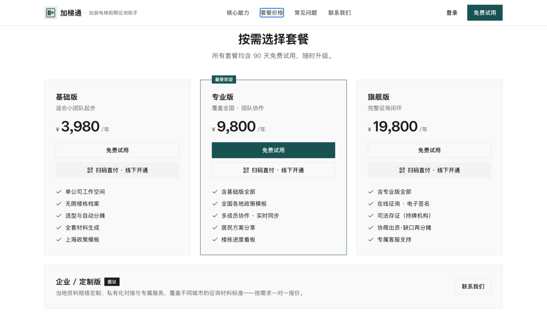Image resolution: width=547 pixels, height=312 pixels.
Task: Click 在线征询 · 电子签名 feature text
Action: coord(403,204)
